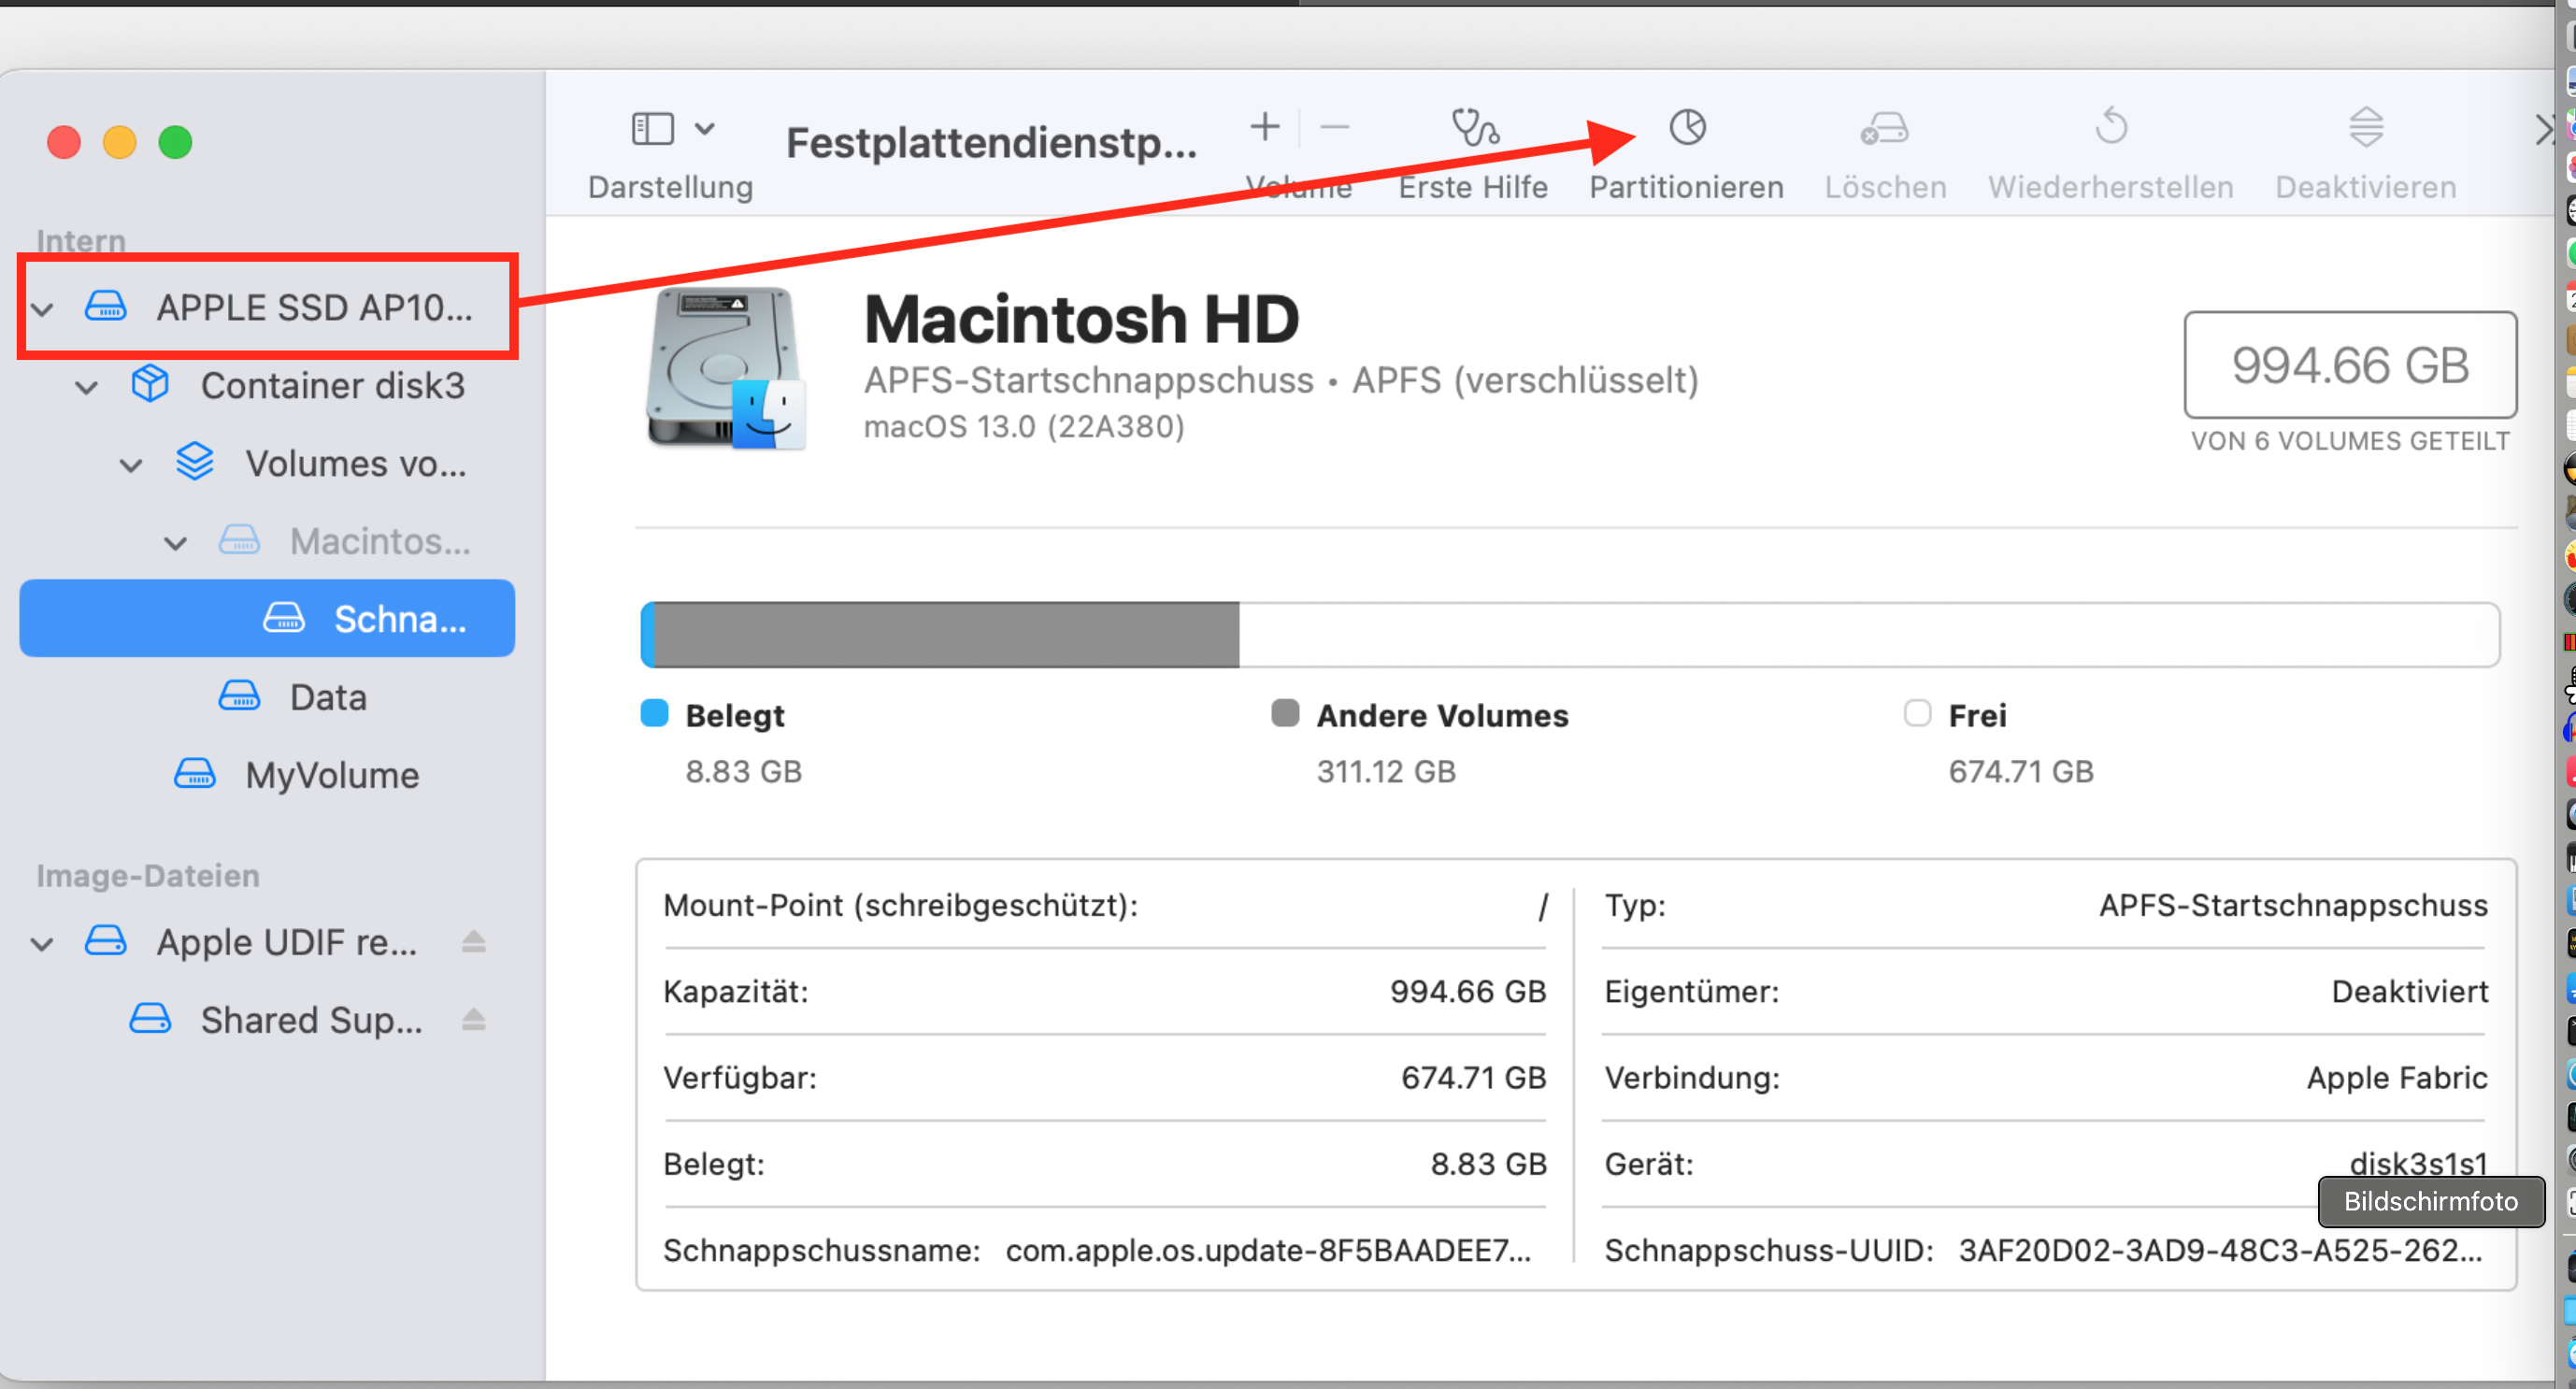This screenshot has height=1389, width=2576.
Task: Remove volume with the minus button
Action: click(x=1334, y=127)
